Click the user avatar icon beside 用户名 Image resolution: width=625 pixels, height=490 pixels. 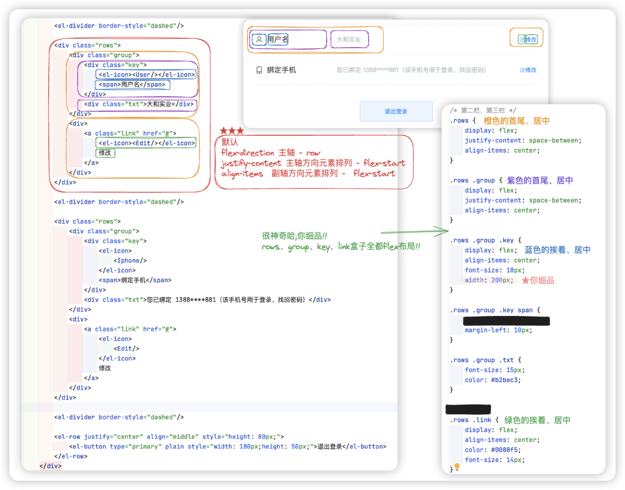click(259, 39)
